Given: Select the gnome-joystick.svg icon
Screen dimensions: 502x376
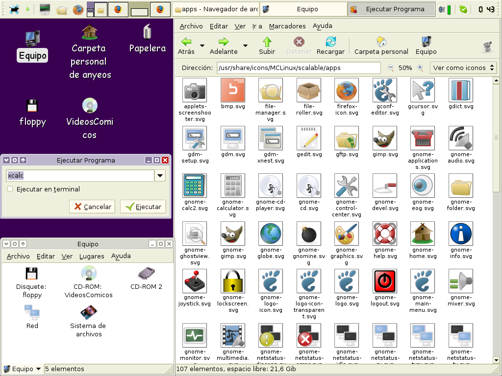Looking at the screenshot, I should [195, 281].
